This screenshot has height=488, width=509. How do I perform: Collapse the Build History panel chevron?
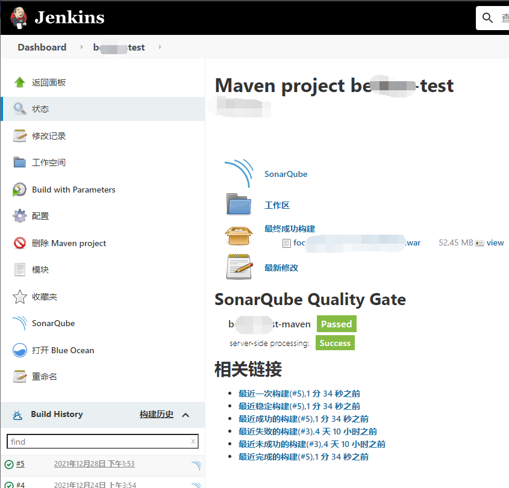click(186, 415)
